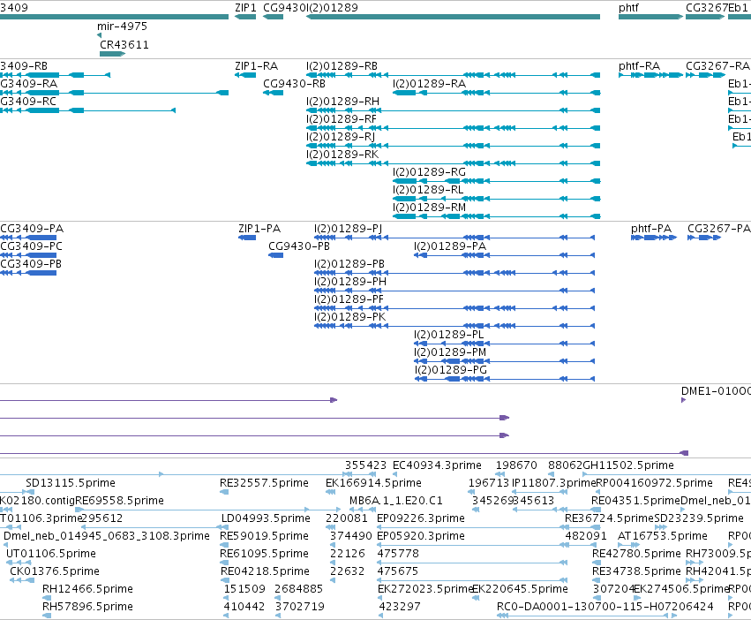Open transcript ZIP1-RA

[256, 66]
